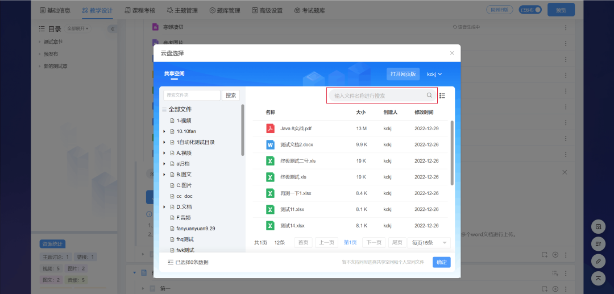
Task: Jump to the 尾页 page
Action: click(x=397, y=243)
